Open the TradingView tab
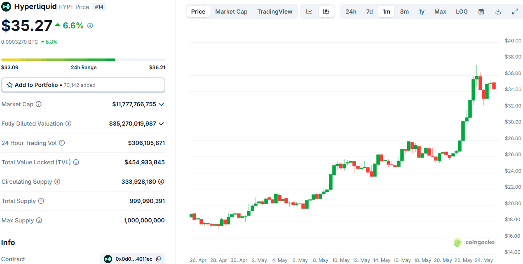The width and height of the screenshot is (523, 264). [x=274, y=12]
